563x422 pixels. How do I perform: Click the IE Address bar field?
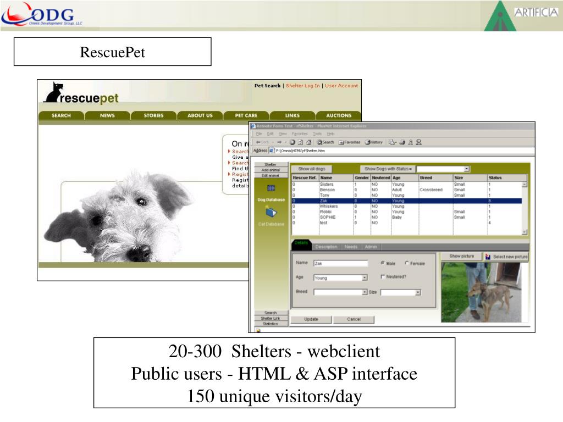[401, 151]
